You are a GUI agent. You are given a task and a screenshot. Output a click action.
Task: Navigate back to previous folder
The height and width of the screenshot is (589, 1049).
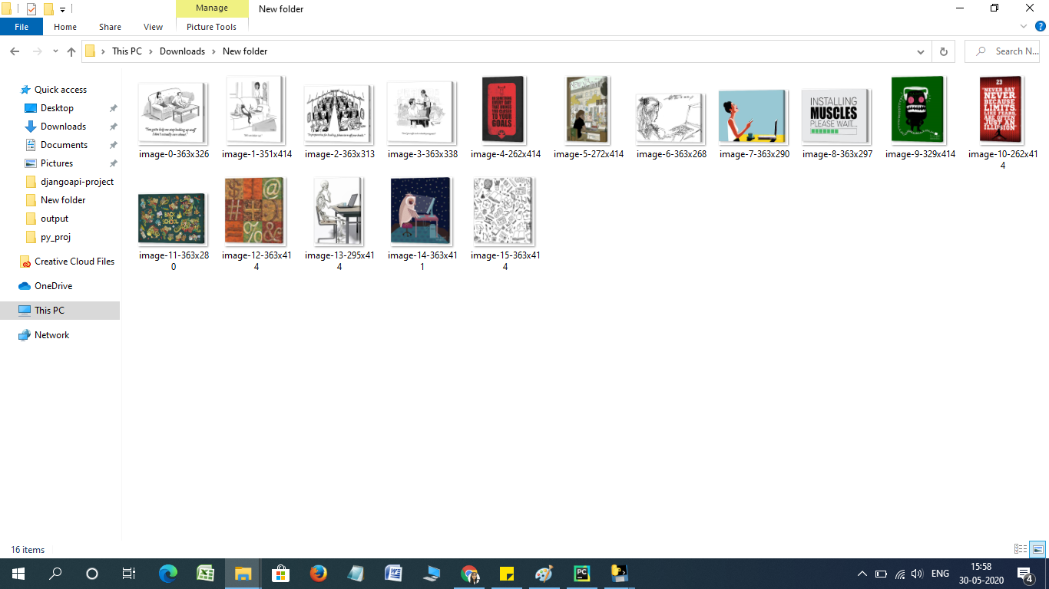15,51
